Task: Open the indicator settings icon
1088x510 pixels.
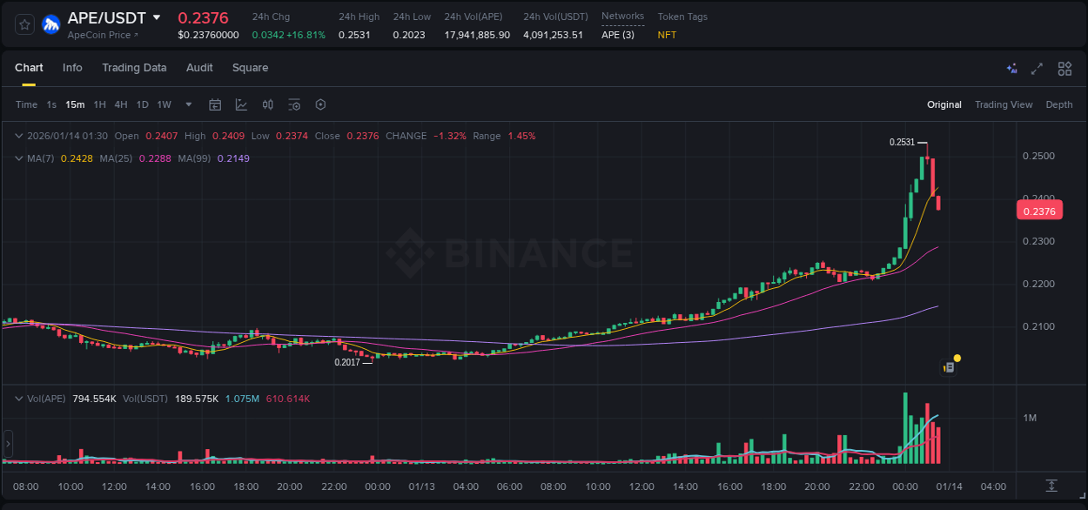Action: pos(294,104)
